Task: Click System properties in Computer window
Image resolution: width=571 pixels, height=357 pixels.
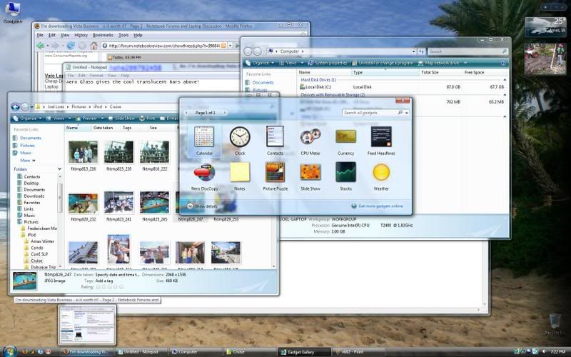Action: point(328,63)
